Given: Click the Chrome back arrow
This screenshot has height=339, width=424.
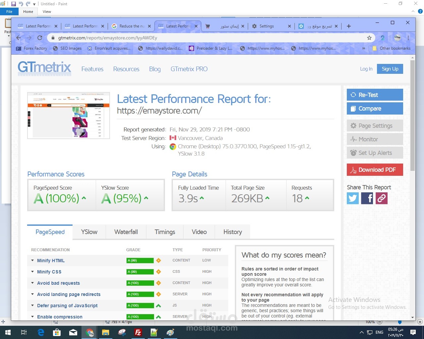Looking at the screenshot, I should (x=19, y=38).
